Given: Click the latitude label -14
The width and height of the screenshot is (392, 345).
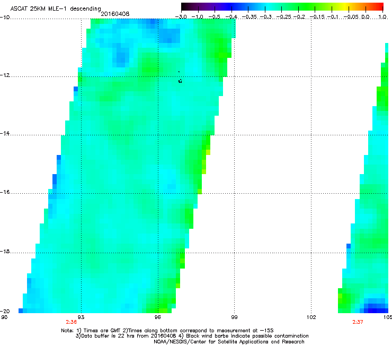Looking at the screenshot, I should click(x=5, y=134).
